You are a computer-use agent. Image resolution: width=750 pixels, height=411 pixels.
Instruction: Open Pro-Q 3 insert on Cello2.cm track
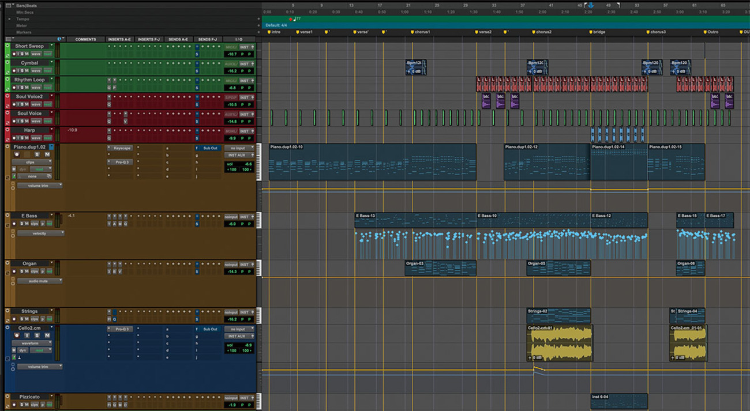(122, 329)
